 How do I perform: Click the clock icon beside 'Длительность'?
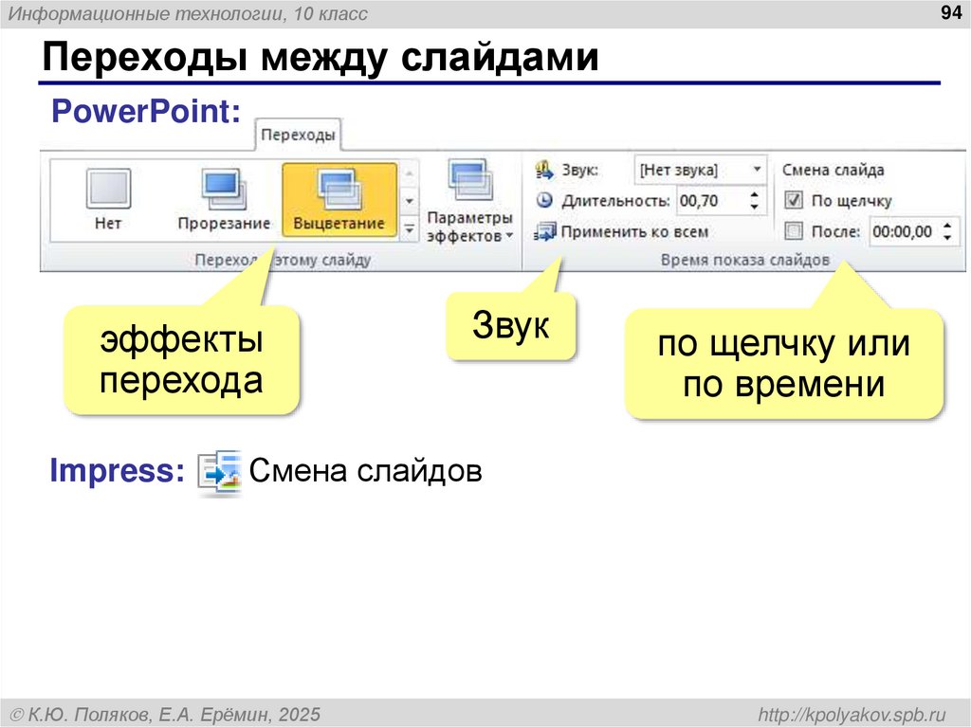544,200
